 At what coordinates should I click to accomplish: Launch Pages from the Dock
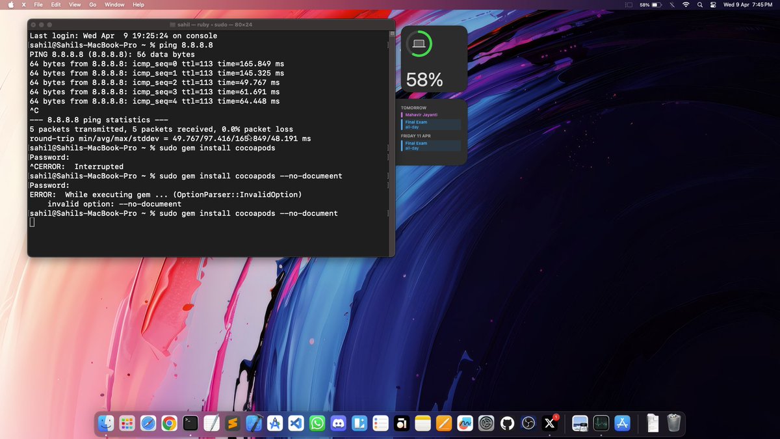pyautogui.click(x=444, y=423)
